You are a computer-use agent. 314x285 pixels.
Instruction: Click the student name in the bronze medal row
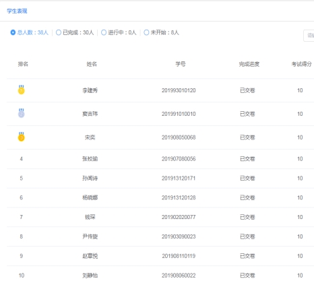(x=90, y=137)
